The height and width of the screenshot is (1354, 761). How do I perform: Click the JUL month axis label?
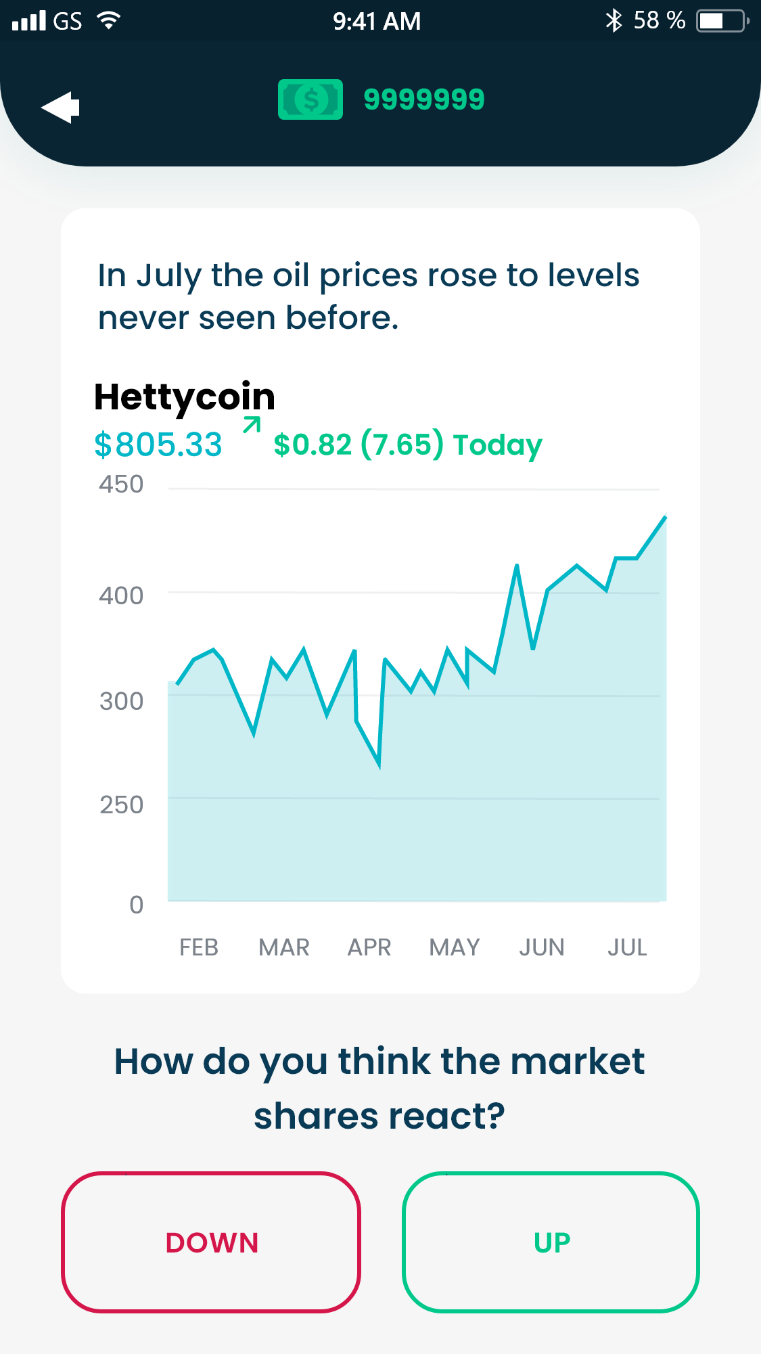pos(627,947)
